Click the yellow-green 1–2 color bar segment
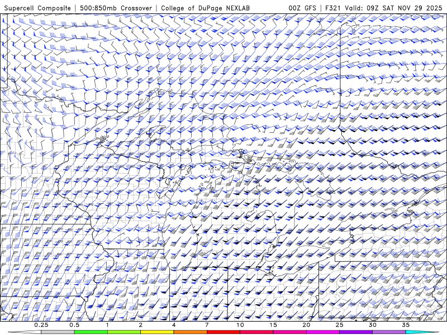The height and width of the screenshot is (335, 447). (124, 332)
